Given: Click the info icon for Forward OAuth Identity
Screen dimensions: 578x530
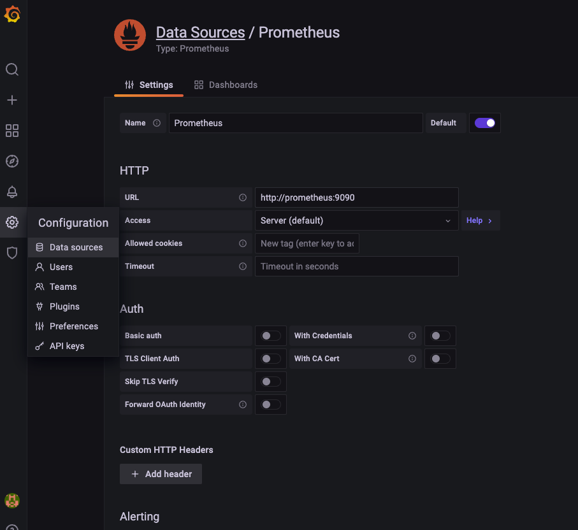Looking at the screenshot, I should pyautogui.click(x=243, y=405).
